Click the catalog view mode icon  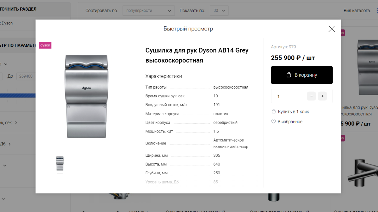[x=377, y=11]
